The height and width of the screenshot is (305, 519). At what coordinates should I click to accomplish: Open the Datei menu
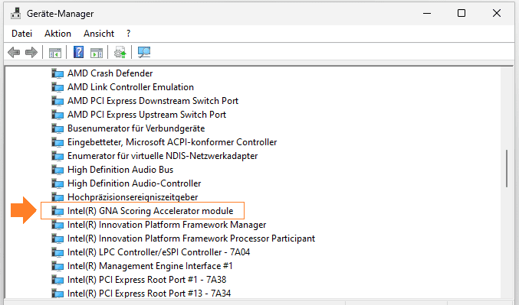(x=21, y=34)
